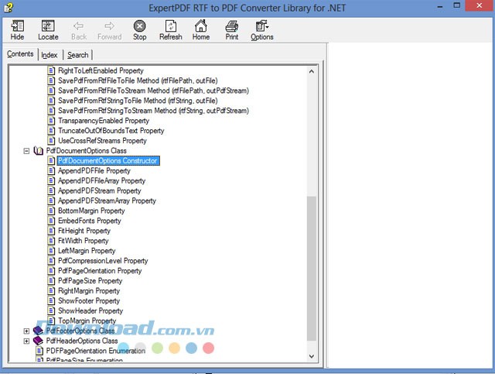Open PdfPageOrientation Property topic
This screenshot has width=495, height=374.
click(100, 271)
